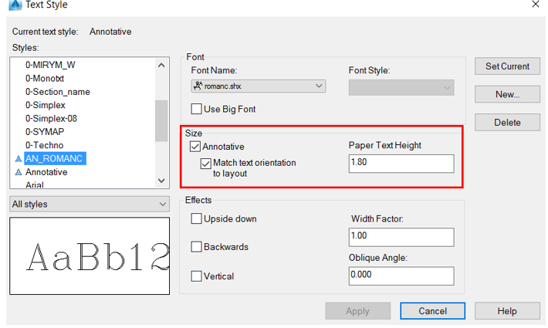Click the Set Current button
Image resolution: width=548 pixels, height=328 pixels.
(x=507, y=66)
